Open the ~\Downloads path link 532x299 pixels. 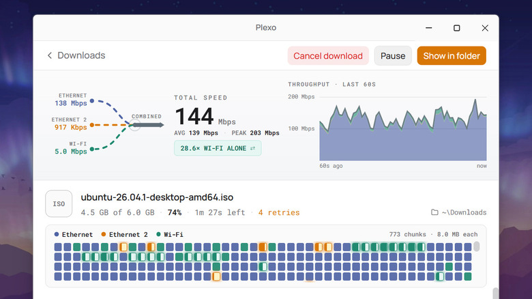(464, 212)
